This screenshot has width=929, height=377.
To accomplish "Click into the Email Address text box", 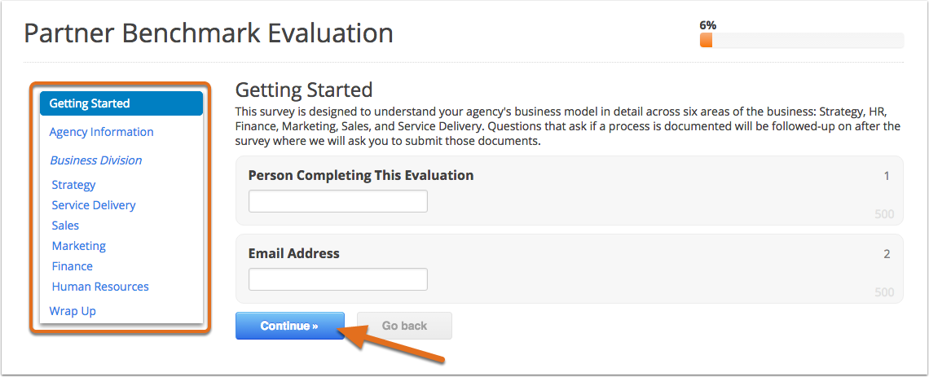I will (337, 279).
